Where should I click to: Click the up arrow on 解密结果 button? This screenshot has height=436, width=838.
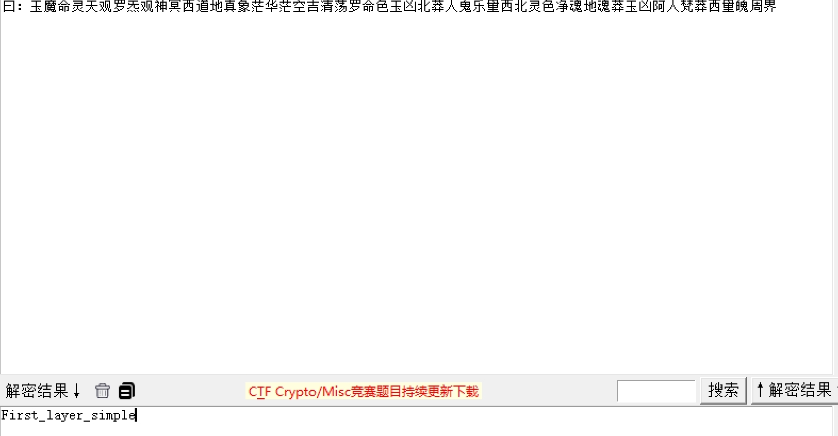(760, 390)
